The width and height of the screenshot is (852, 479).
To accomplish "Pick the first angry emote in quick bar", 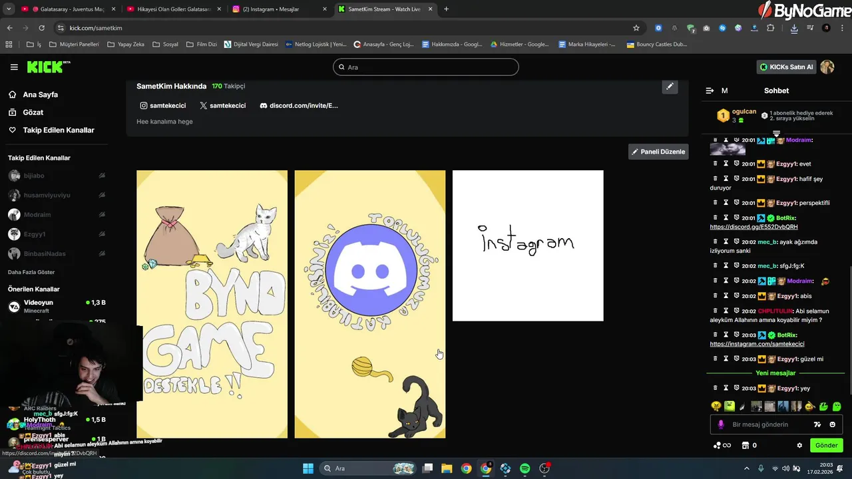I will [716, 406].
